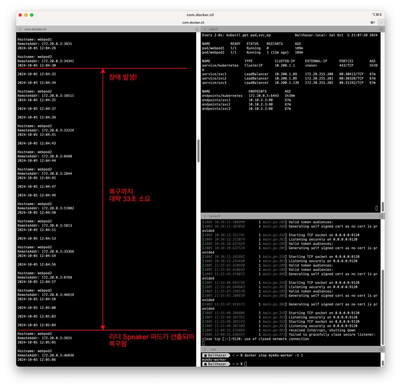This screenshot has height=388, width=401.
Task: Click the yellow minimize window button
Action: coord(26,15)
